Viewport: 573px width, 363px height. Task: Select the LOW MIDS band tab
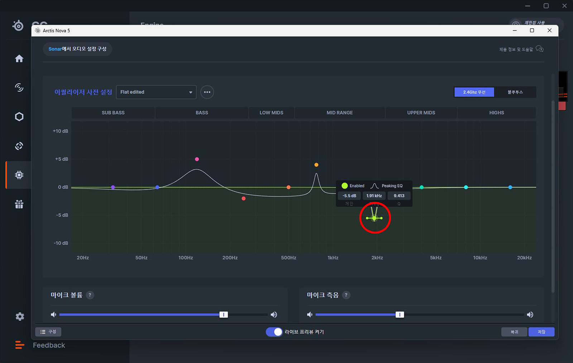pos(271,113)
